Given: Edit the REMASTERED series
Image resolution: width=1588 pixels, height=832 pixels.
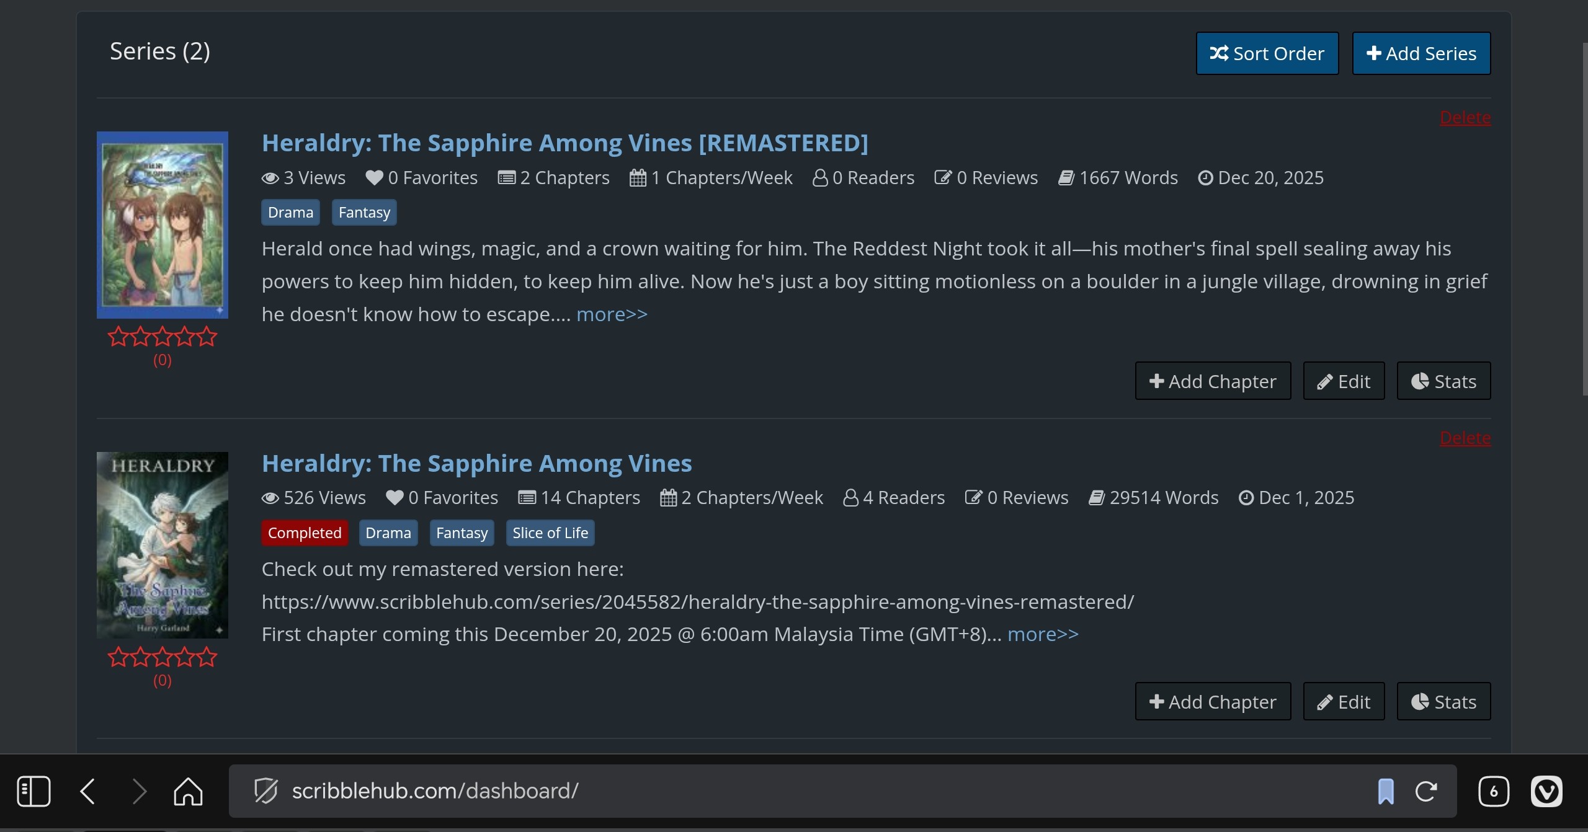Looking at the screenshot, I should tap(1344, 381).
